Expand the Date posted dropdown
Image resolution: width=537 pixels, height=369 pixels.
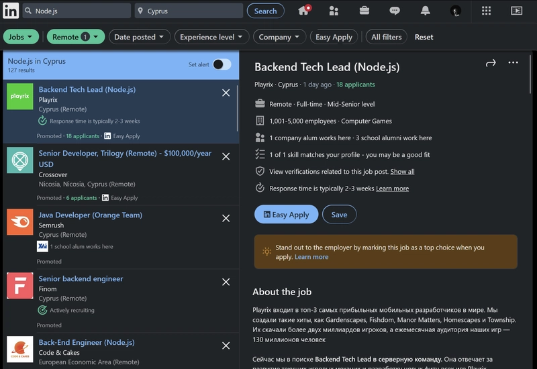point(139,37)
